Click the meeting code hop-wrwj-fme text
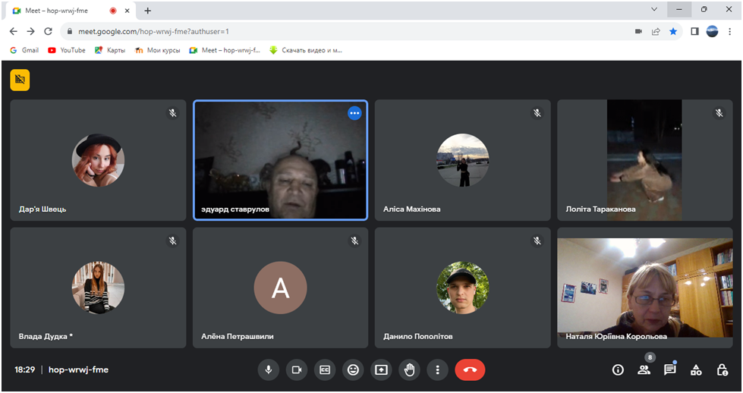This screenshot has height=393, width=743. click(79, 369)
